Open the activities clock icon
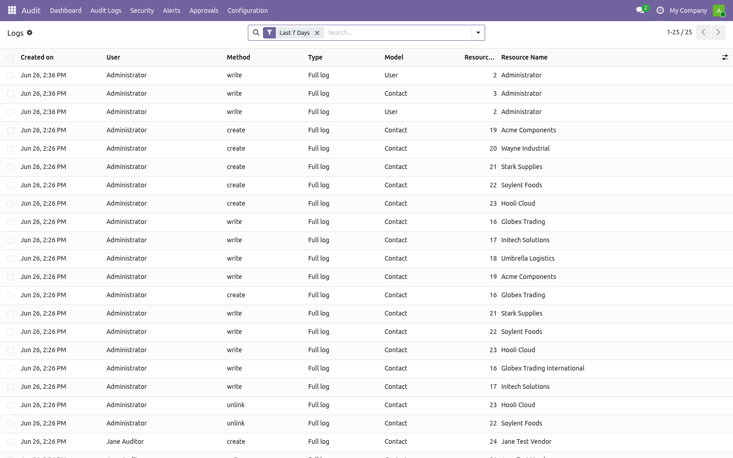 click(660, 10)
